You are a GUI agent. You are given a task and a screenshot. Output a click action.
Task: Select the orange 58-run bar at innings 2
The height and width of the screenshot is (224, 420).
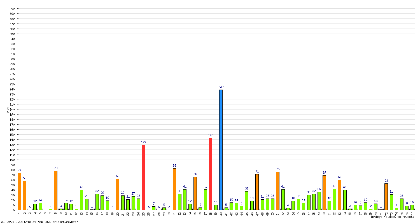click(x=25, y=195)
